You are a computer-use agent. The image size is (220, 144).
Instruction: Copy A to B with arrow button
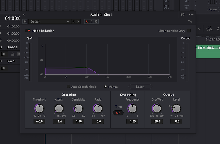(x=92, y=21)
